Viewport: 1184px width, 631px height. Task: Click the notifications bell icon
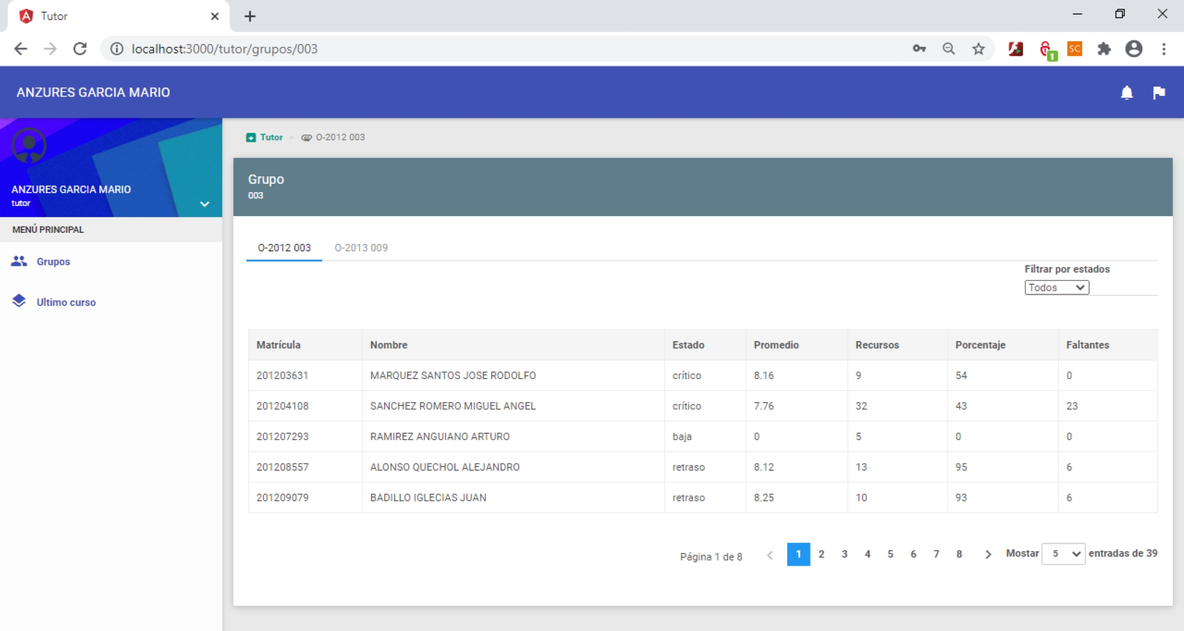[x=1127, y=93]
